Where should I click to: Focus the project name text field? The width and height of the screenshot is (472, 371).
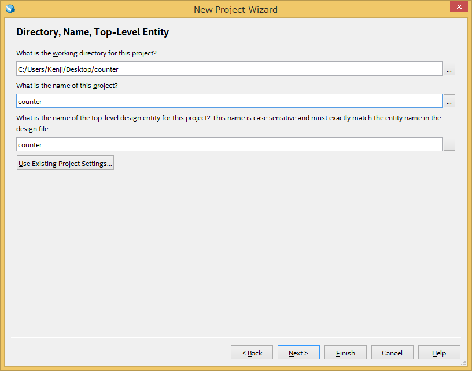tap(230, 101)
